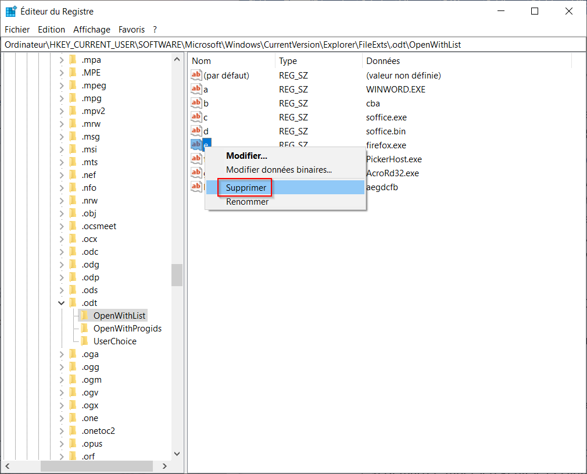Click the registry path address bar
The image size is (587, 474).
[293, 45]
